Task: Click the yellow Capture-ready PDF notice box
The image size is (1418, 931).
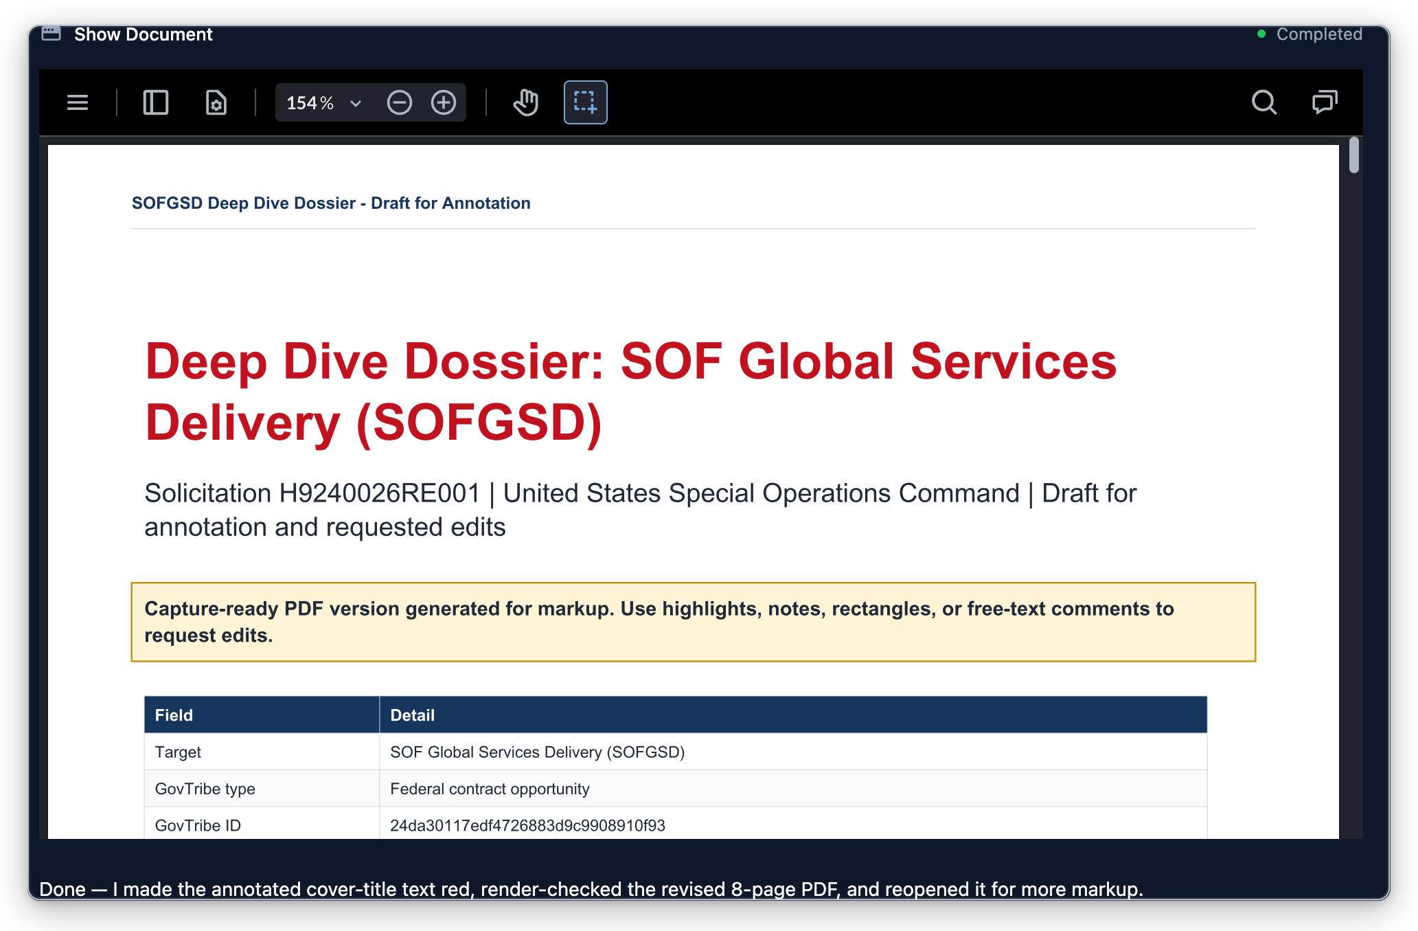Action: tap(694, 622)
